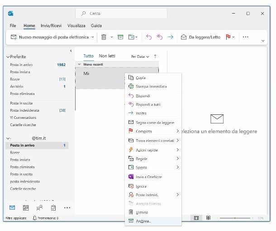Click the Mail icon in navigation bar
Image resolution: width=276 pixels, height=231 pixels.
(12, 207)
